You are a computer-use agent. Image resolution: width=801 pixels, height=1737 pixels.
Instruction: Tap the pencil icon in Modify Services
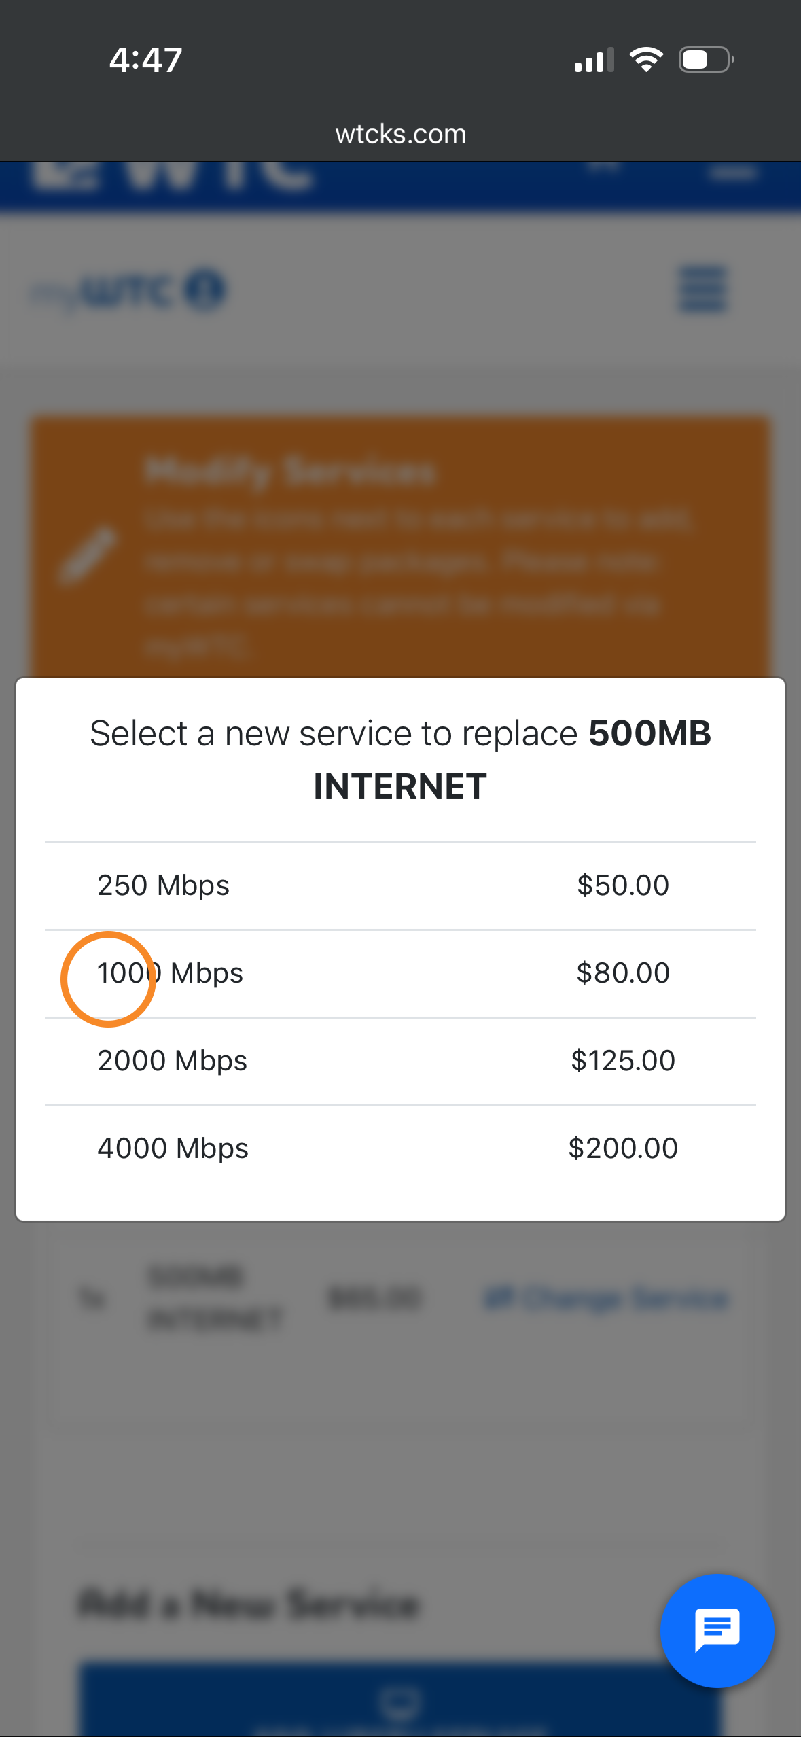tap(87, 555)
